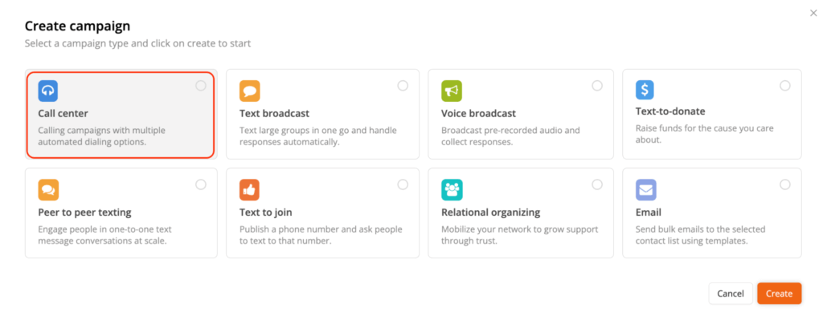This screenshot has width=823, height=328.
Task: Click the Voice broadcast megaphone icon
Action: tap(452, 90)
